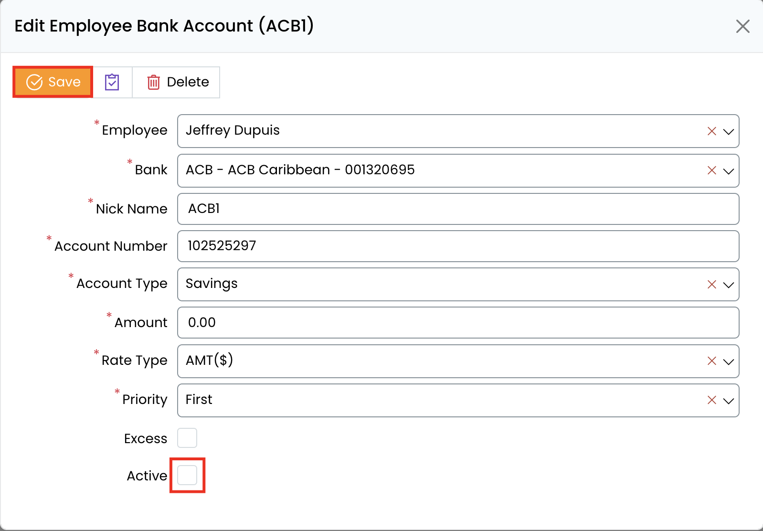Select the Amount input field
Viewport: 763px width, 531px height.
457,322
